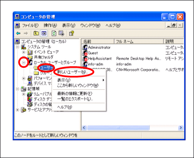Open the Window (ウィンドウ) menu
The height and width of the screenshot is (158, 194).
(x=90, y=25)
